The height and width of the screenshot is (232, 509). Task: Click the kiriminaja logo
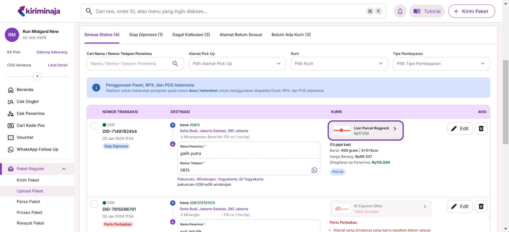click(39, 11)
